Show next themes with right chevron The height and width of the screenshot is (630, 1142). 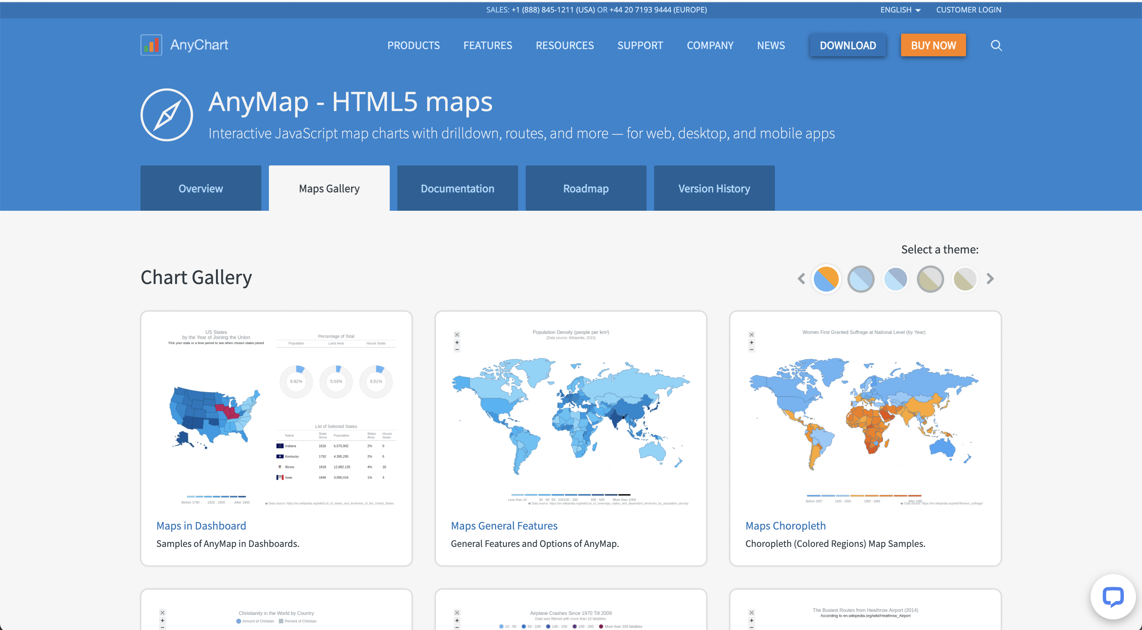tap(991, 279)
